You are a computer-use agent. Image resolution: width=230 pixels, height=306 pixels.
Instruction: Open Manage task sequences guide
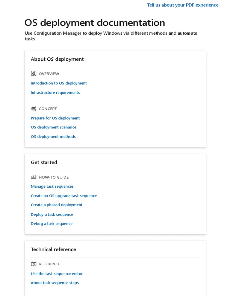pyautogui.click(x=52, y=186)
